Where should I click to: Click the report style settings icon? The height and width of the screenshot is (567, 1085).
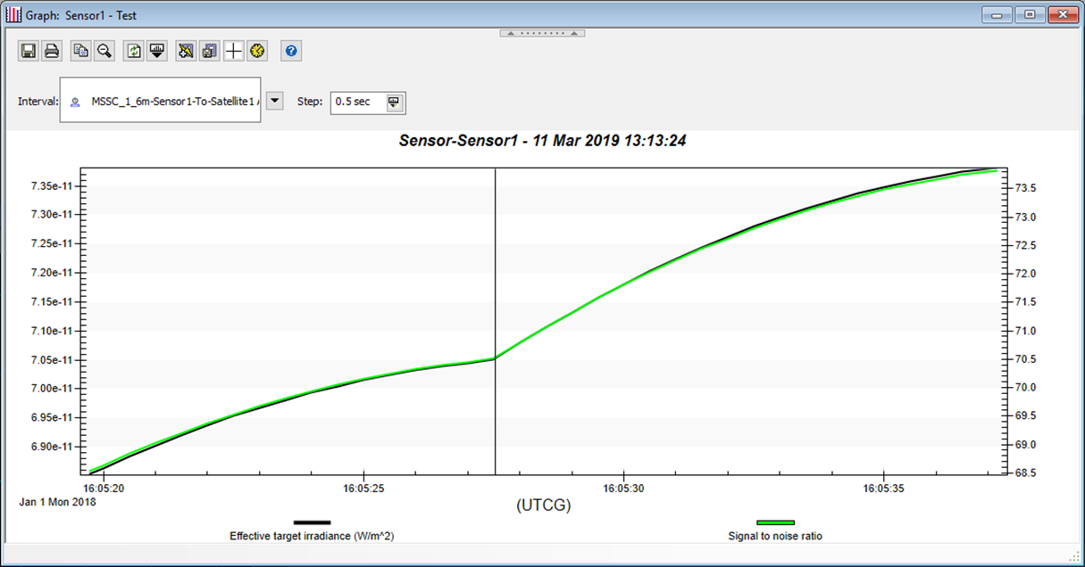(x=210, y=51)
